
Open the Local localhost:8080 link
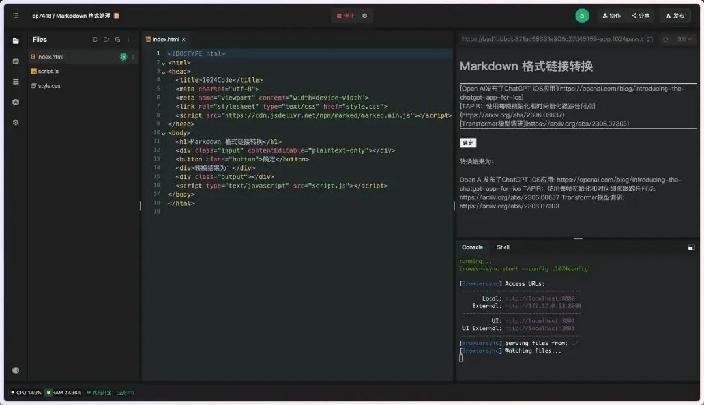pos(540,298)
